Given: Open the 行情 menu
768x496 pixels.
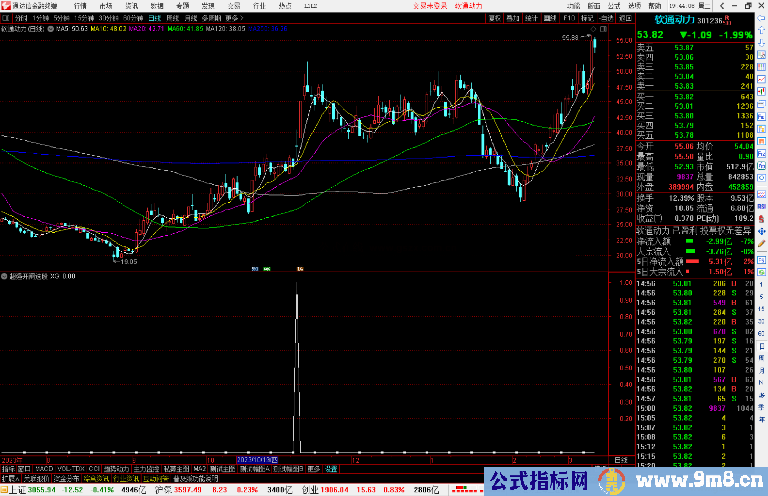Looking at the screenshot, I should [80, 6].
